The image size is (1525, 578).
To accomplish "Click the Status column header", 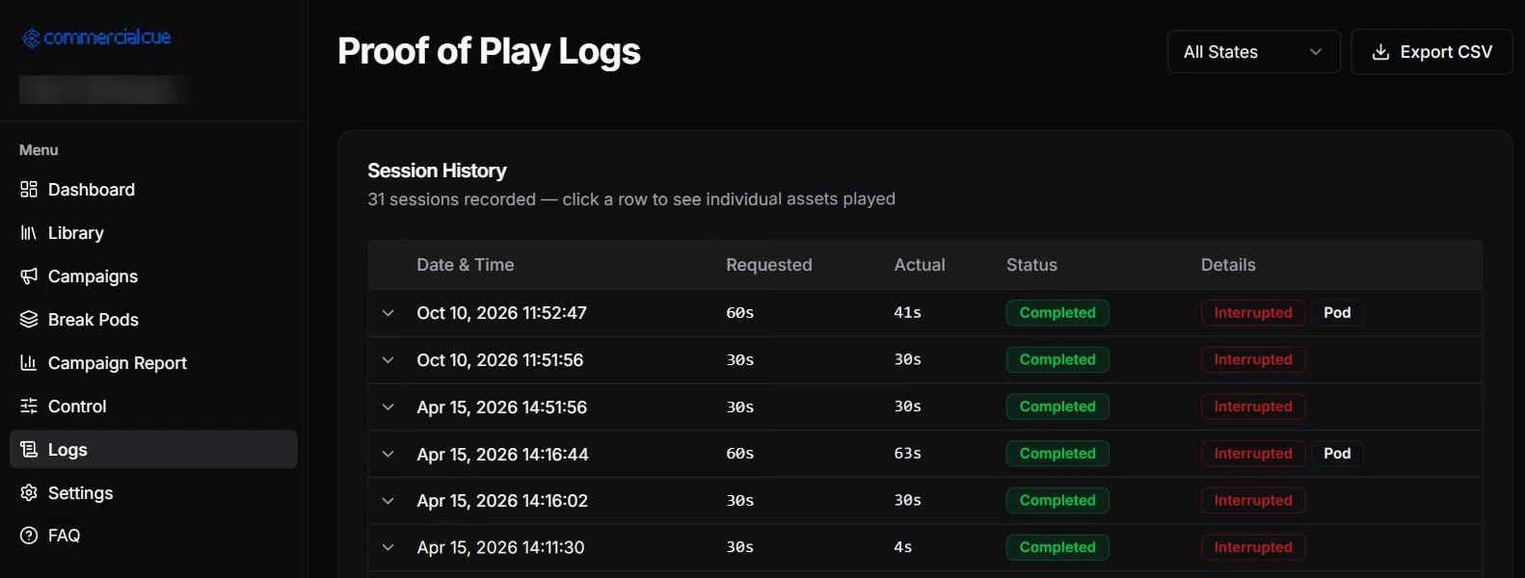I will coord(1031,265).
